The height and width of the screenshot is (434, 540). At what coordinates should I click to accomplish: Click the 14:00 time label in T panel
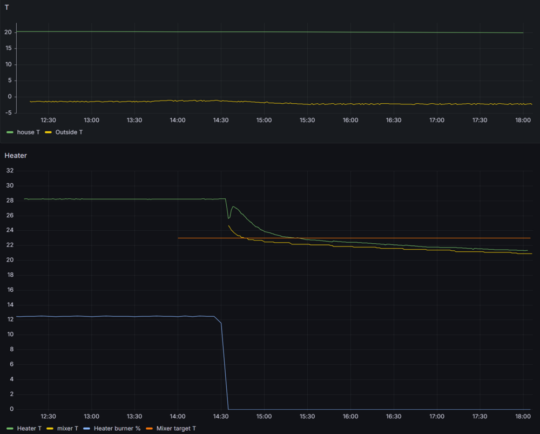178,120
